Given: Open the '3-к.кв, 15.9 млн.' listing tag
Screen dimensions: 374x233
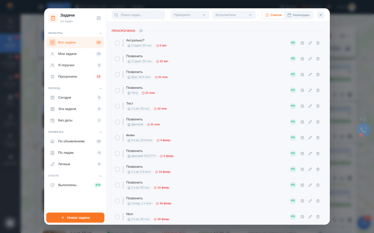Looking at the screenshot, I should click(140, 140).
